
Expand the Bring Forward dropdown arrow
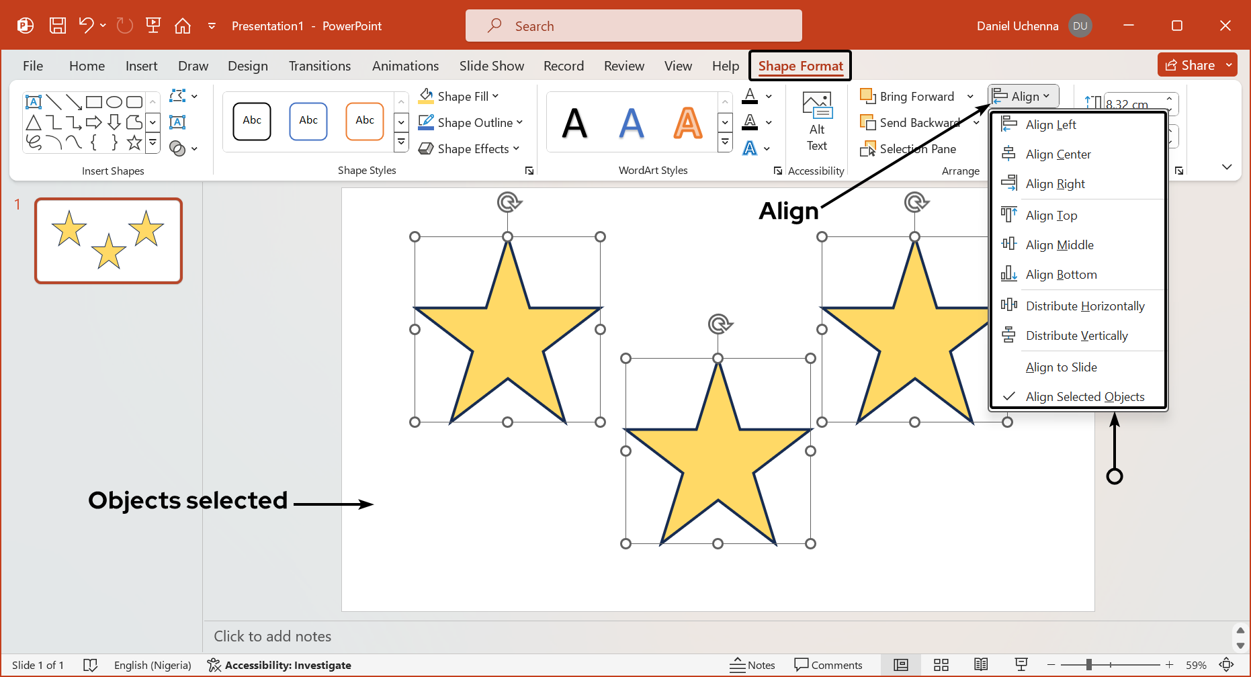coord(970,97)
